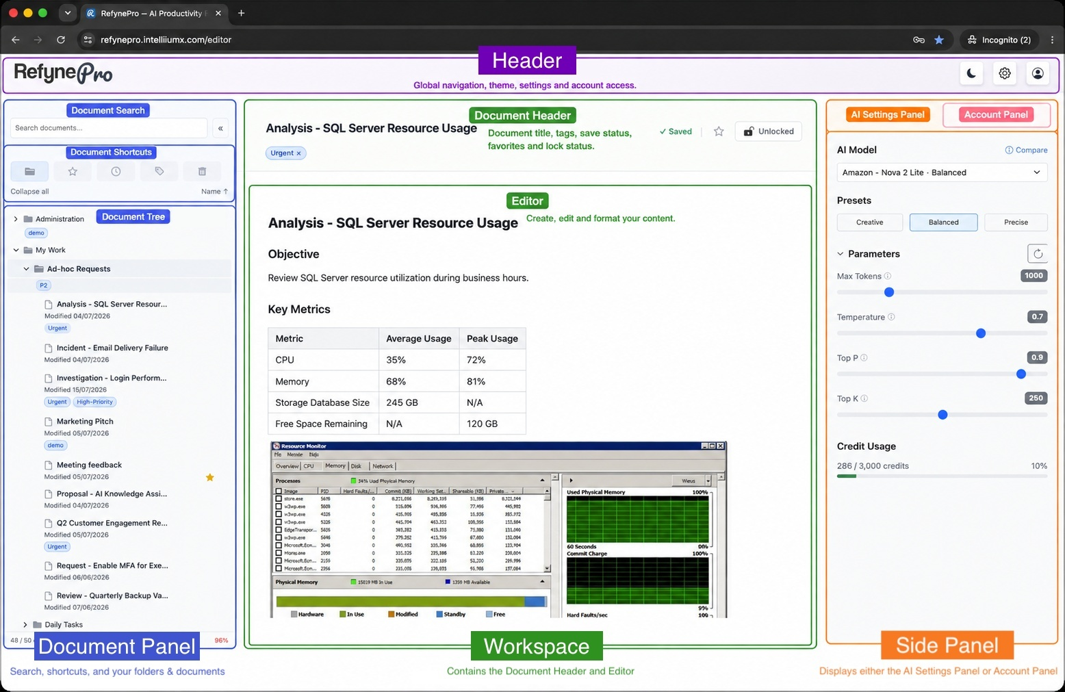Viewport: 1065px width, 692px height.
Task: Click the High-Priority tag under Investigation document
Action: tap(94, 402)
